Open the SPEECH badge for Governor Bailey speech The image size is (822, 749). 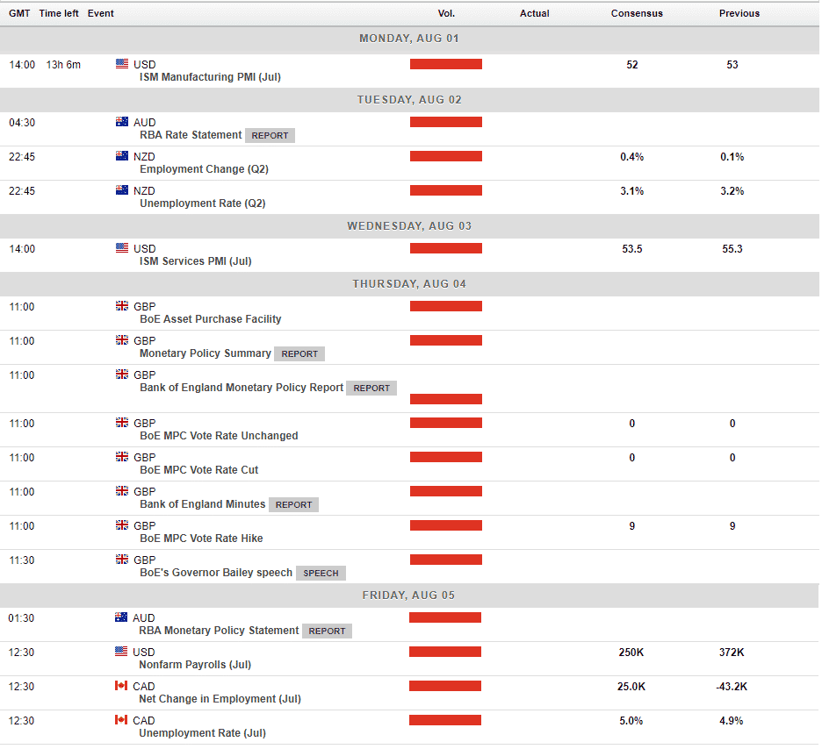click(321, 573)
